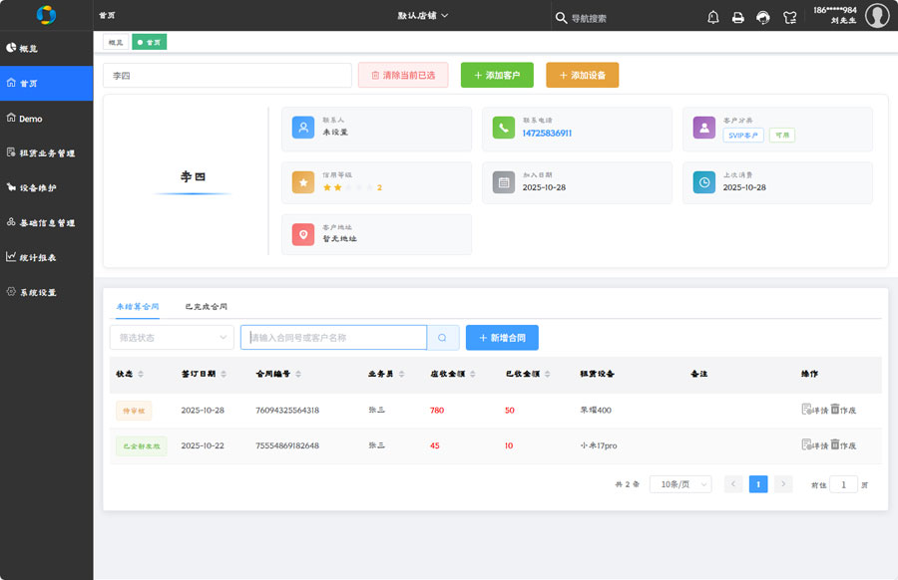This screenshot has height=580, width=898.
Task: Open customer service headset icon
Action: tap(763, 17)
